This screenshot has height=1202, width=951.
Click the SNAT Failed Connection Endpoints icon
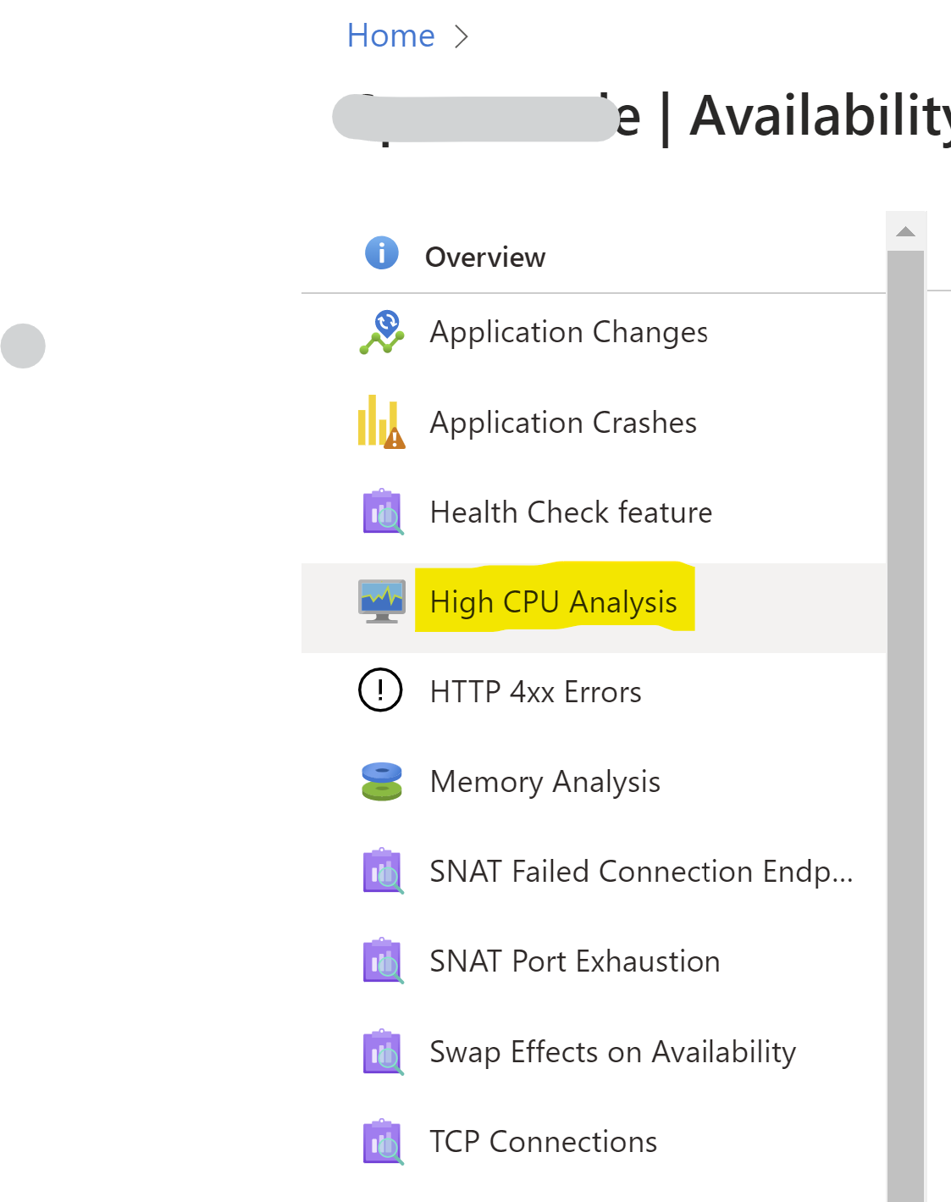point(383,872)
